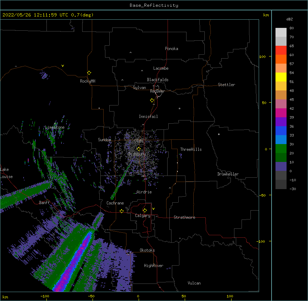Click the yellow station marker south of RedDeer

(152, 100)
